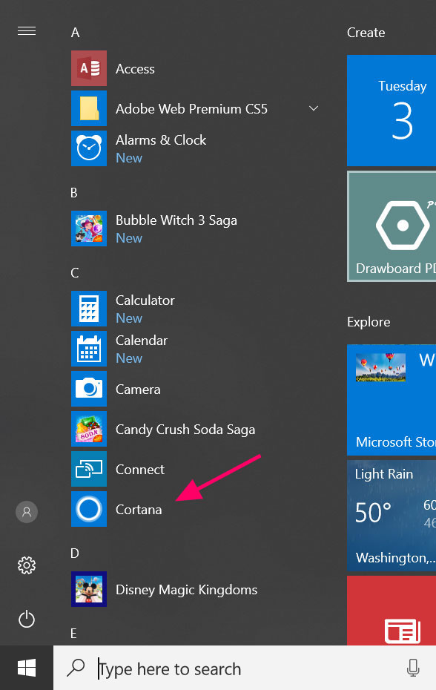The height and width of the screenshot is (690, 436).
Task: Open the Connect app icon
Action: tap(89, 469)
